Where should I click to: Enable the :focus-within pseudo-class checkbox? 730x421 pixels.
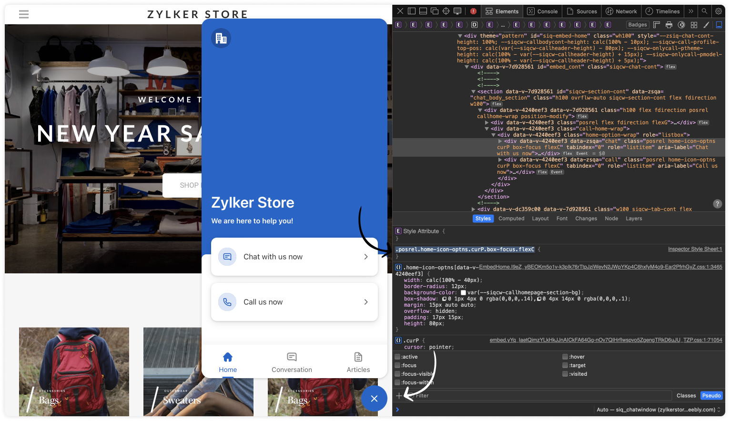pyautogui.click(x=397, y=383)
